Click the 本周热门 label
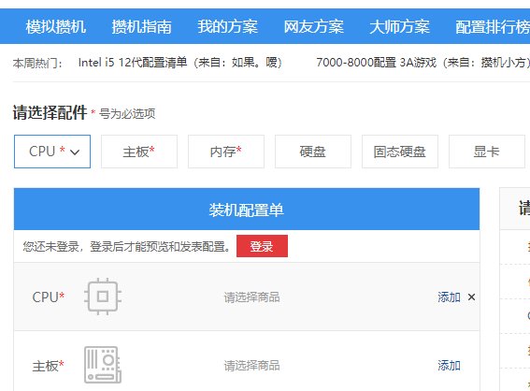The image size is (530, 391). tap(37, 63)
